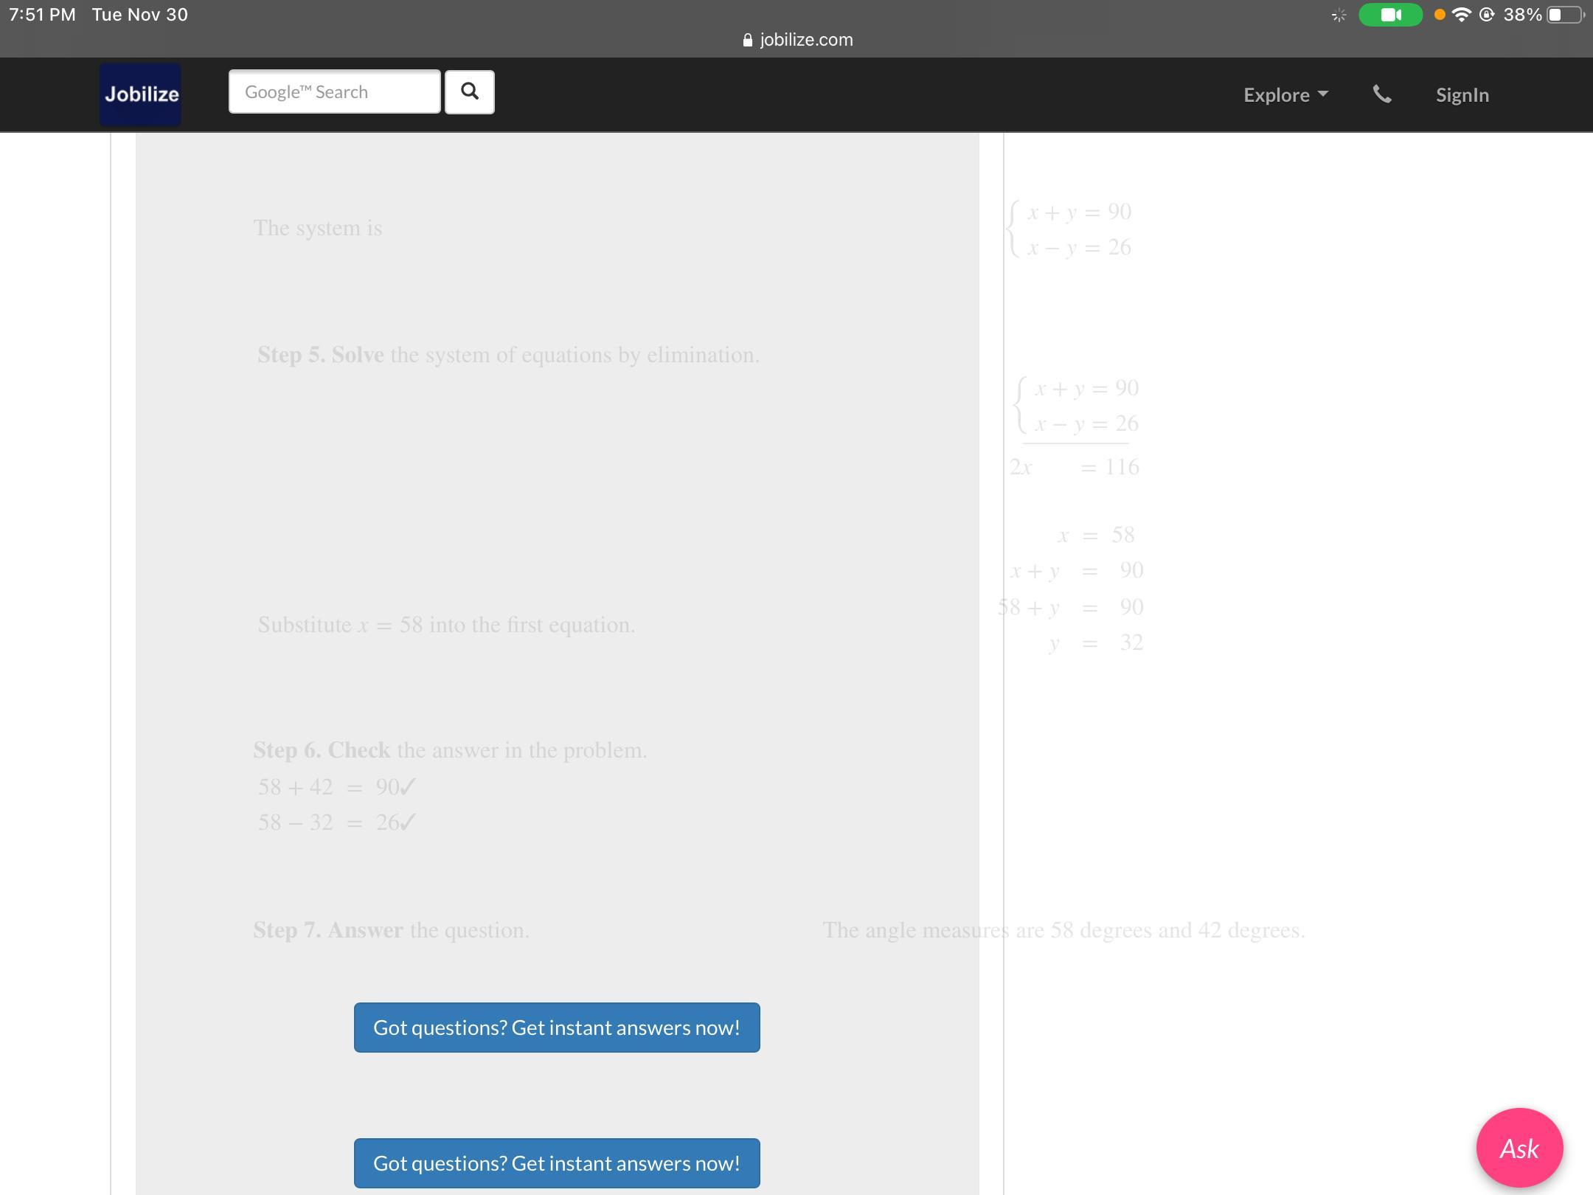Screen dimensions: 1593x1195
Task: Tap the green screen recording indicator
Action: point(1389,15)
